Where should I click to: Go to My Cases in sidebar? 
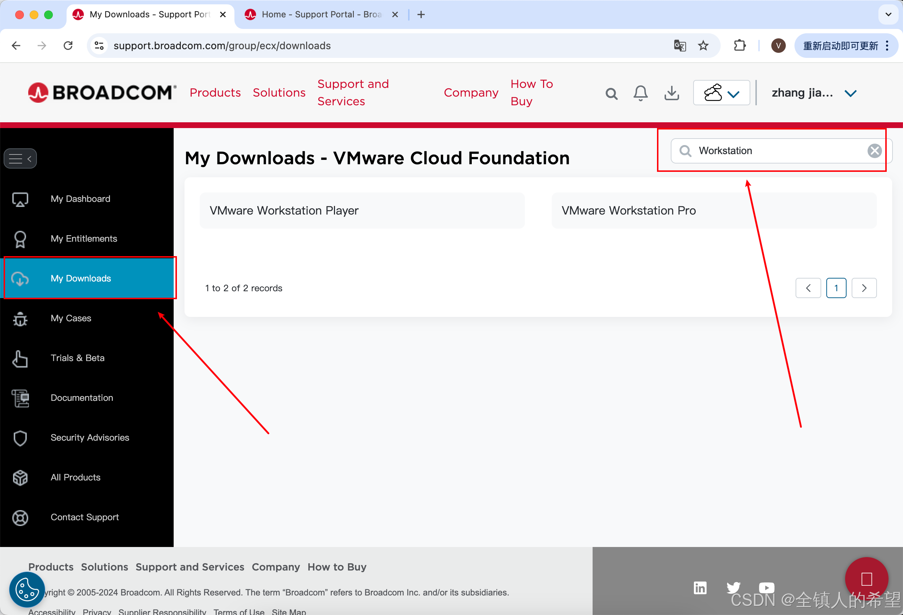pos(71,318)
